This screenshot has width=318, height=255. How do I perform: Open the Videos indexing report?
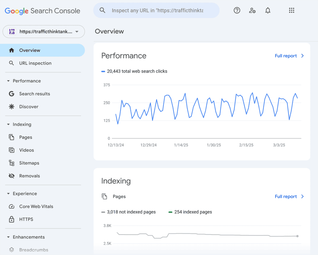[26, 150]
